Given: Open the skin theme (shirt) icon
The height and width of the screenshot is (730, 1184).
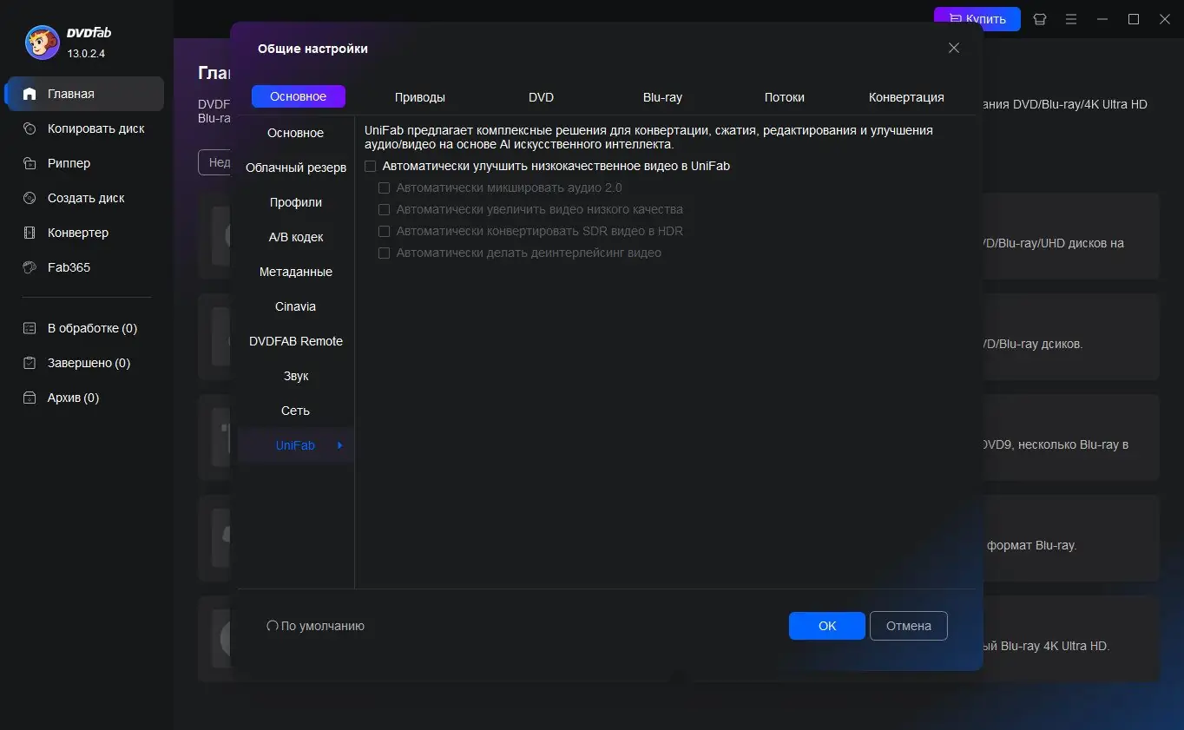Looking at the screenshot, I should click(x=1039, y=19).
